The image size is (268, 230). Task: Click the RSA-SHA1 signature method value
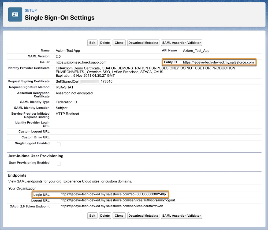coord(64,87)
